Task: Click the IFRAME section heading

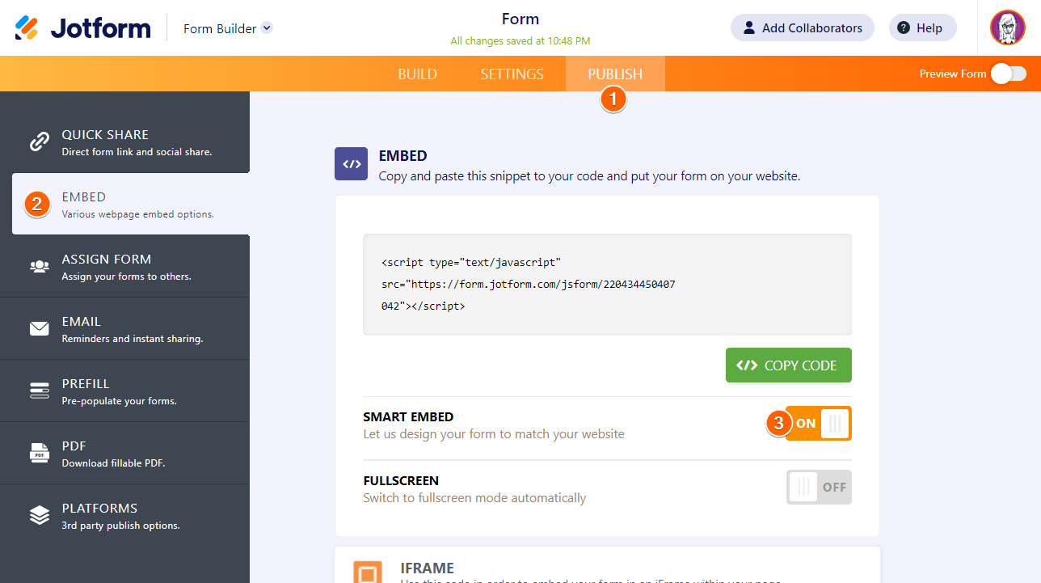Action: tap(428, 568)
